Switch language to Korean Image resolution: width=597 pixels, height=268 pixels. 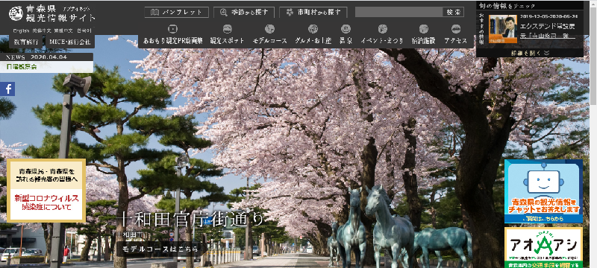tap(84, 31)
